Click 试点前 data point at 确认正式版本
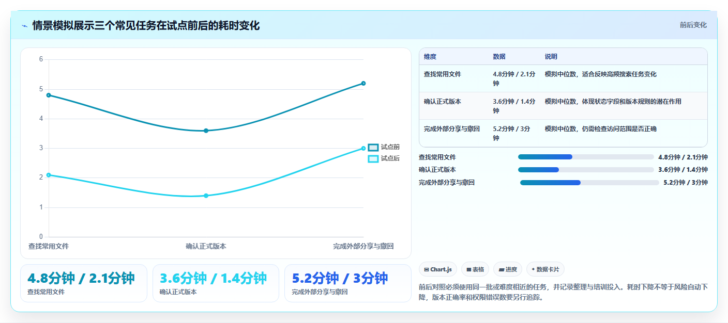This screenshot has height=323, width=728. (206, 131)
